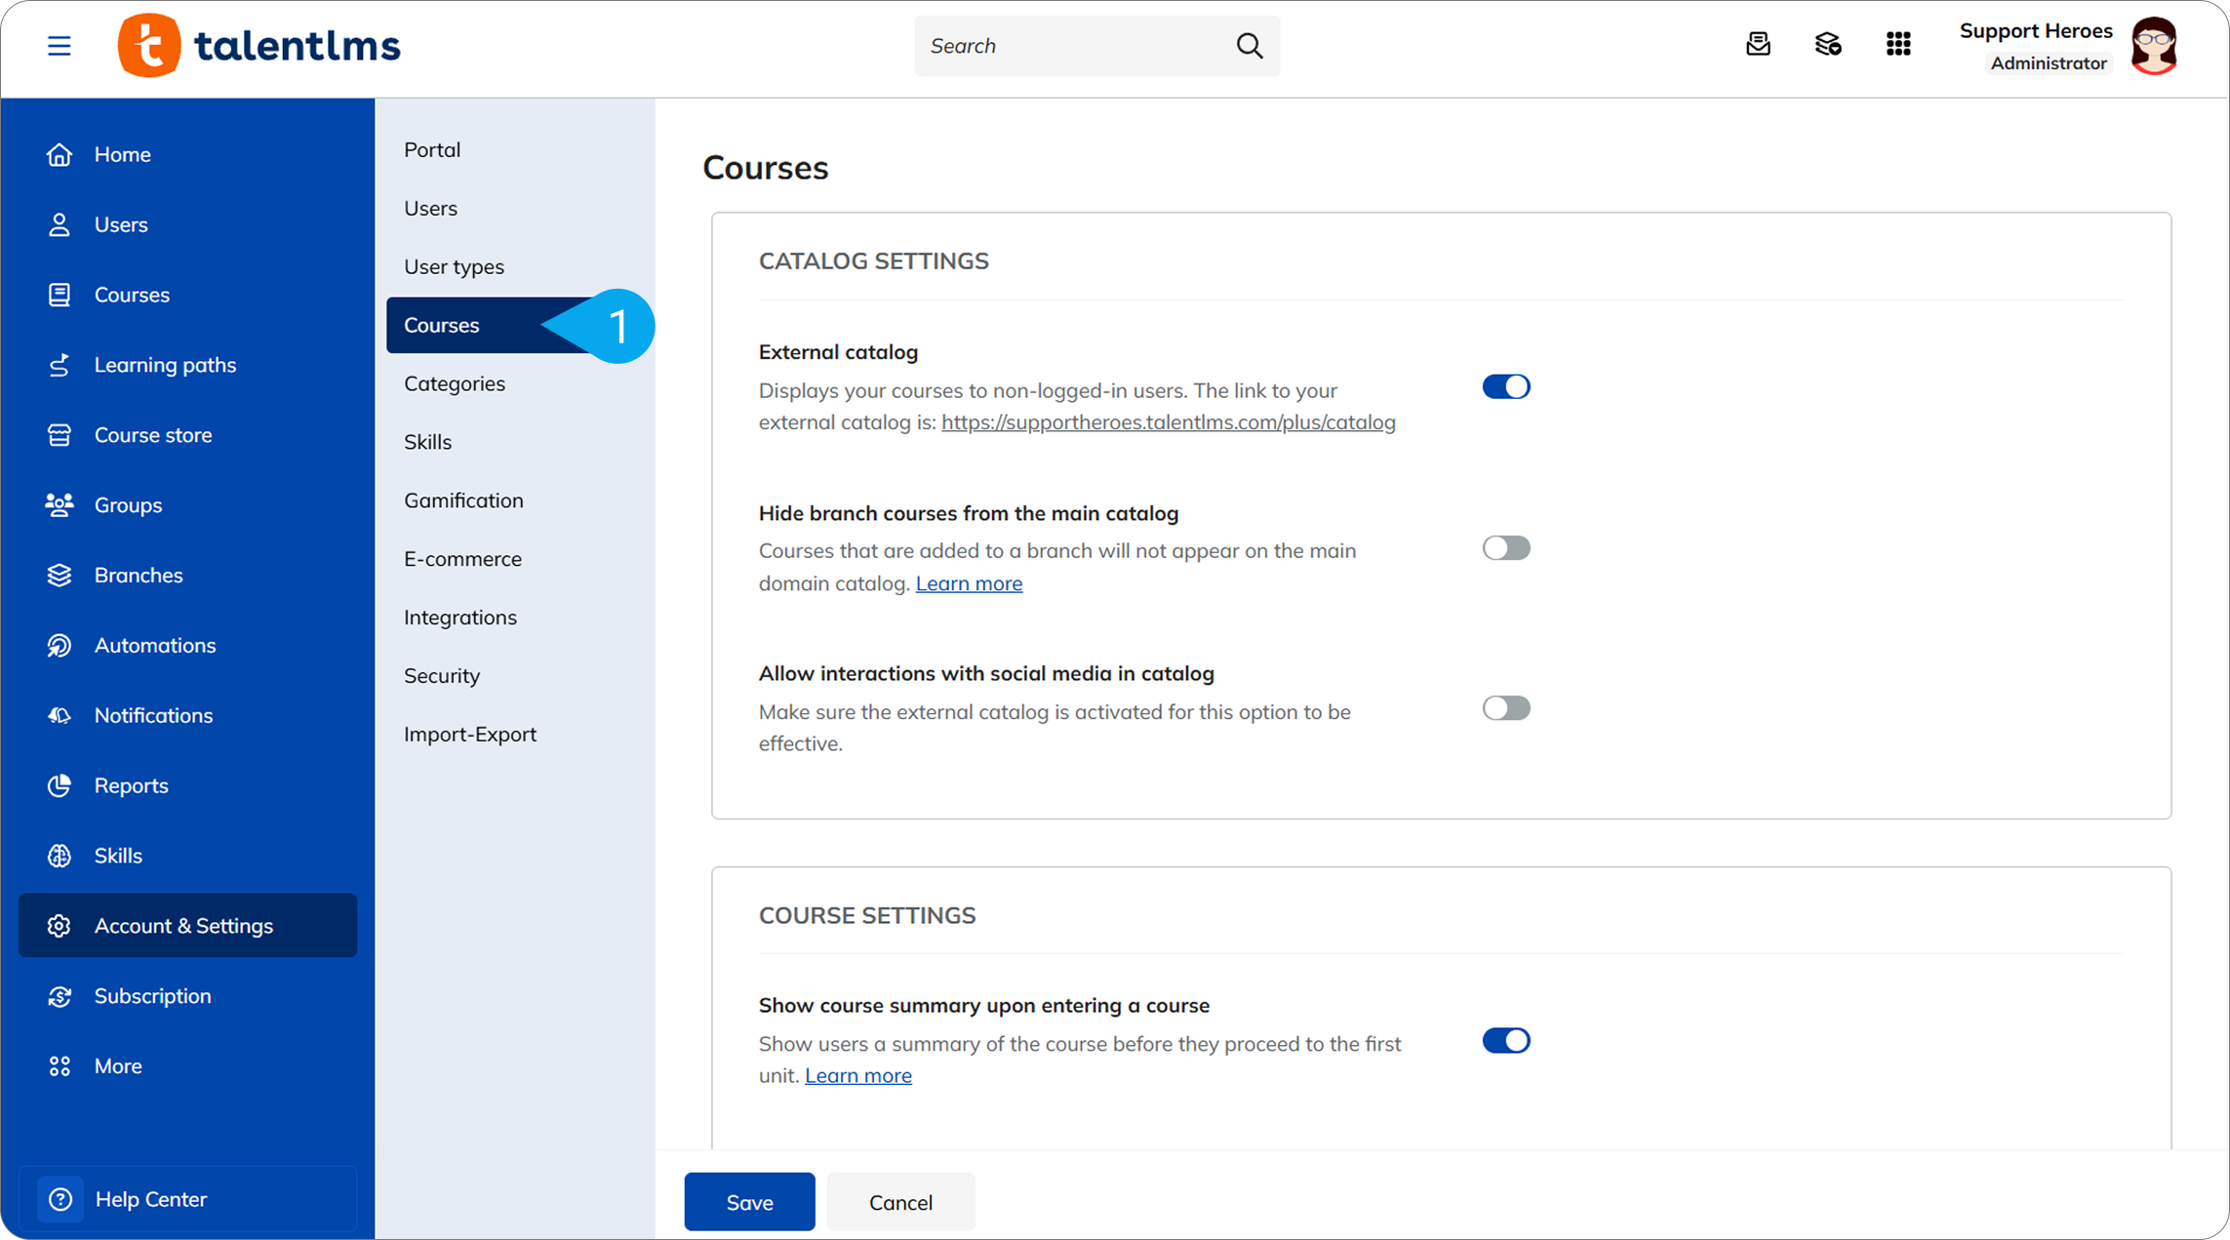Click the Subscription icon
The width and height of the screenshot is (2230, 1240).
60,996
